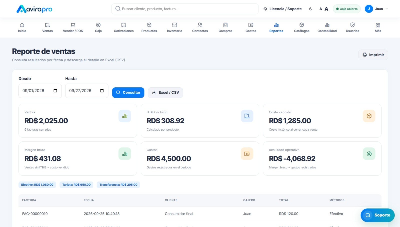Image resolution: width=400 pixels, height=227 pixels.
Task: Open Vender / POS cart icon
Action: (x=73, y=25)
